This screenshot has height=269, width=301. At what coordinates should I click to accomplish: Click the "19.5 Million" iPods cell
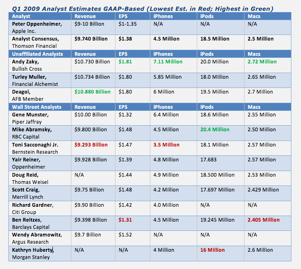click(214, 92)
